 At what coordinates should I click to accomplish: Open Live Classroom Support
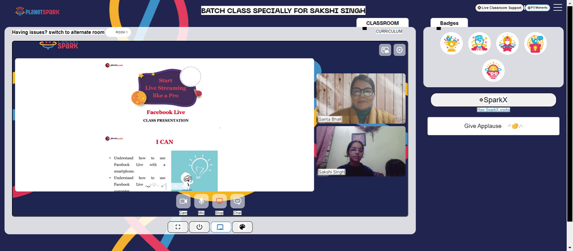[x=500, y=7]
